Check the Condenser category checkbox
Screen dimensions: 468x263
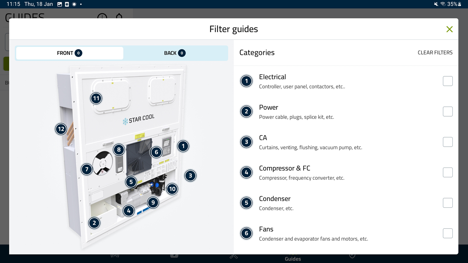[x=448, y=203]
